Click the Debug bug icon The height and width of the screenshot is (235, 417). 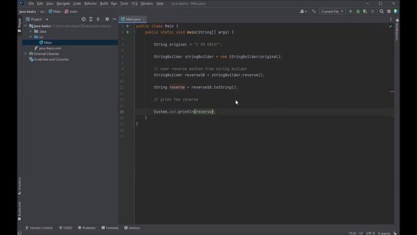click(358, 12)
